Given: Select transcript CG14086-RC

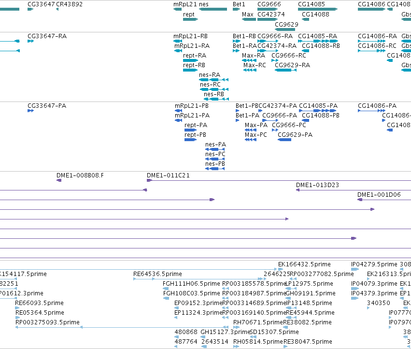Looking at the screenshot, I should coord(377,46).
